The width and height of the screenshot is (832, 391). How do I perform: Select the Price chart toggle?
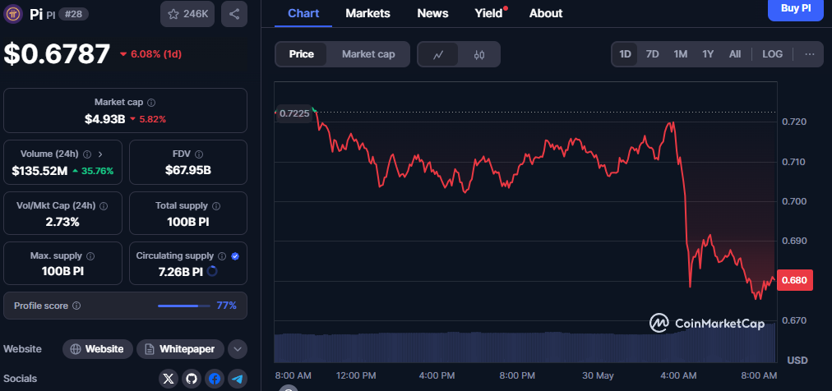point(302,54)
